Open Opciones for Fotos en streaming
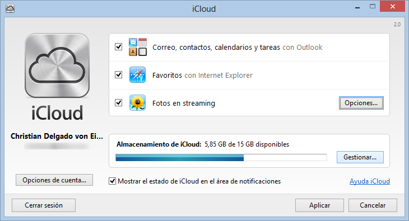Image resolution: width=409 pixels, height=221 pixels. [361, 103]
